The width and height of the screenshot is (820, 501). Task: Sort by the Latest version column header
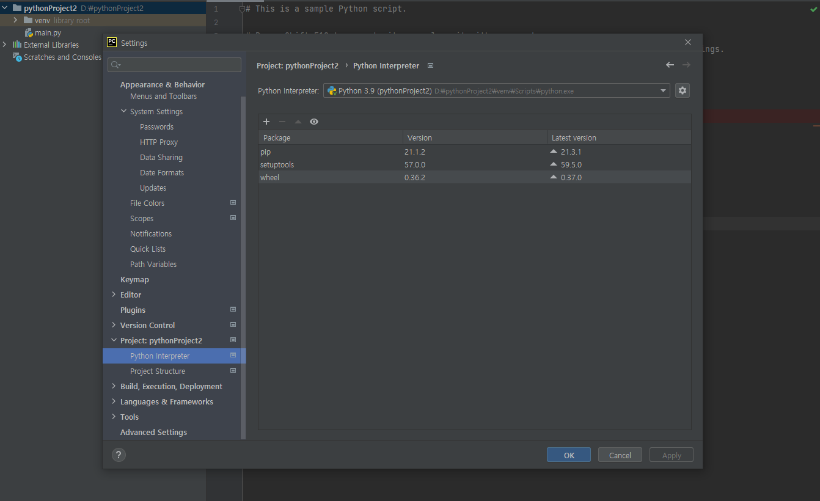619,137
